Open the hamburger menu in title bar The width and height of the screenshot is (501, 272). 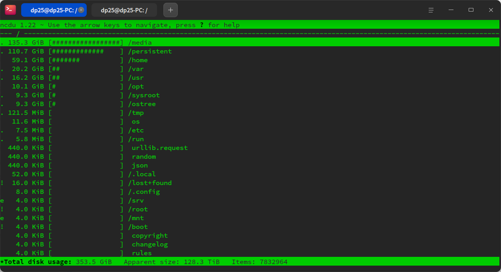tap(431, 10)
